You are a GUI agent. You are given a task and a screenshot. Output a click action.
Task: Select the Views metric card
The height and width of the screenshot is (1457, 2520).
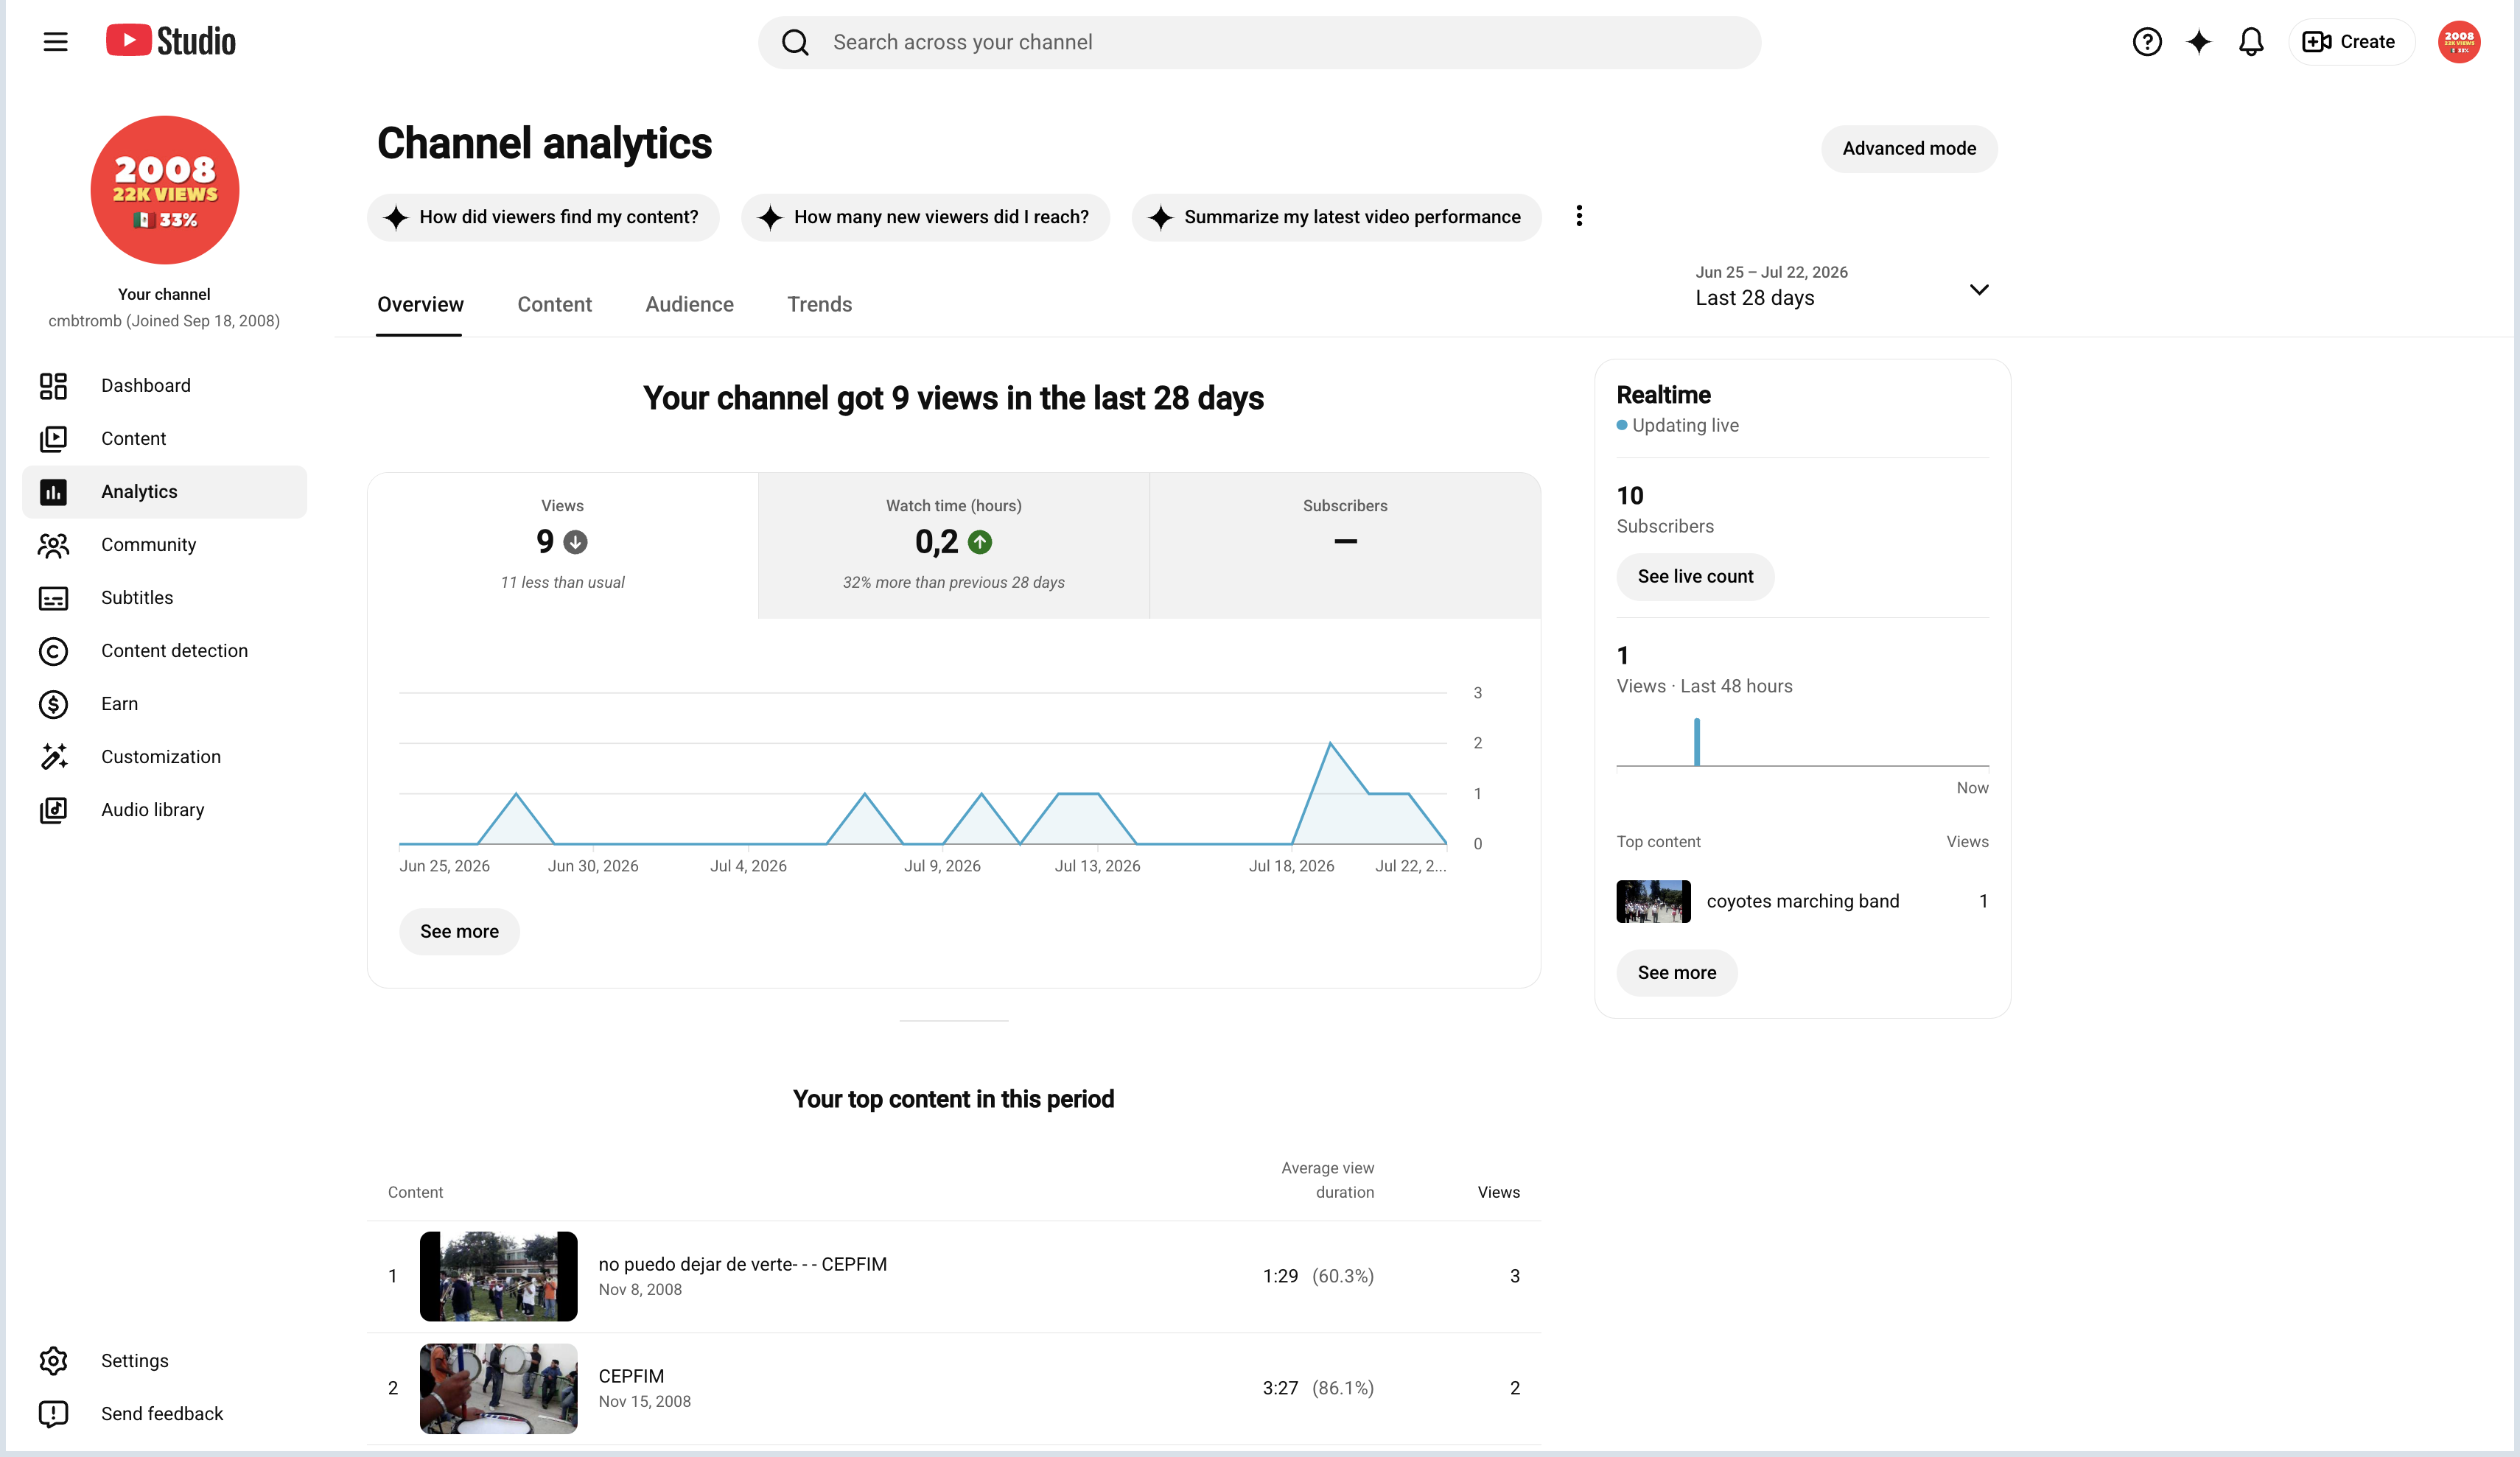[x=562, y=545]
